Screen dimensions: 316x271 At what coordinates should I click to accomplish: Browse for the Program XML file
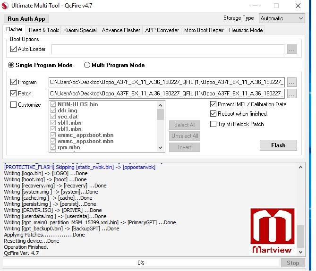[x=291, y=82]
